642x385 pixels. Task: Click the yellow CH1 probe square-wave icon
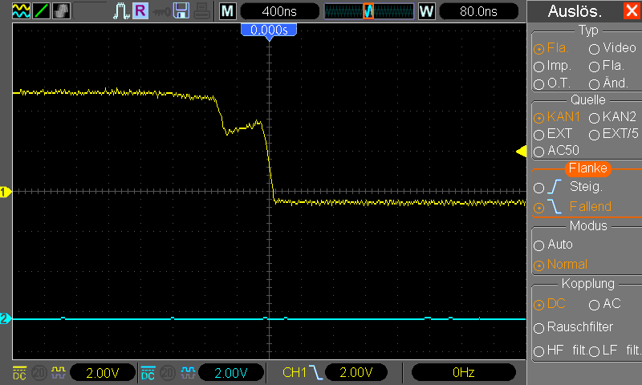click(58, 372)
